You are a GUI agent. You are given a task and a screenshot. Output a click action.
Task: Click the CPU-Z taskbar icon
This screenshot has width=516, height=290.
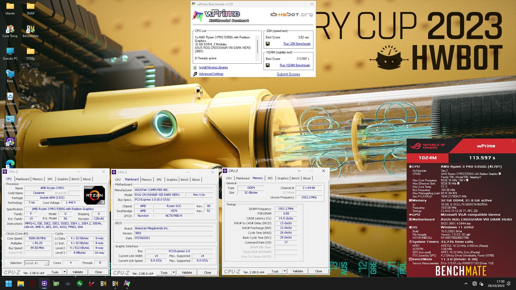click(x=44, y=284)
